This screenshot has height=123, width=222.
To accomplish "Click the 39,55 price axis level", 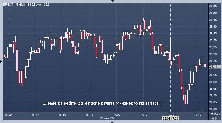I will coord(213,6).
